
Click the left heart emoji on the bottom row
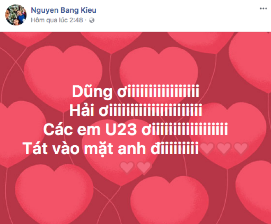click(x=127, y=167)
